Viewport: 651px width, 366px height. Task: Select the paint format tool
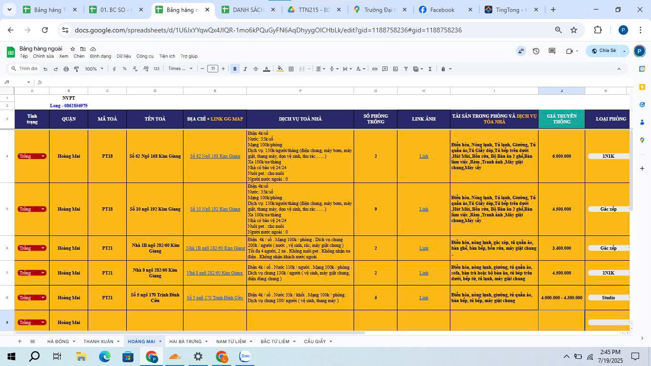76,69
